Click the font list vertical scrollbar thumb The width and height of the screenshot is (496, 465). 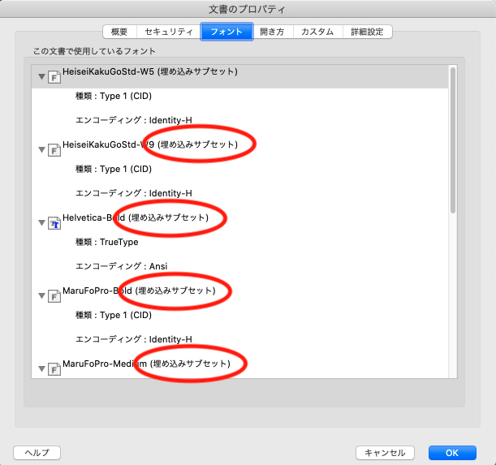453,140
